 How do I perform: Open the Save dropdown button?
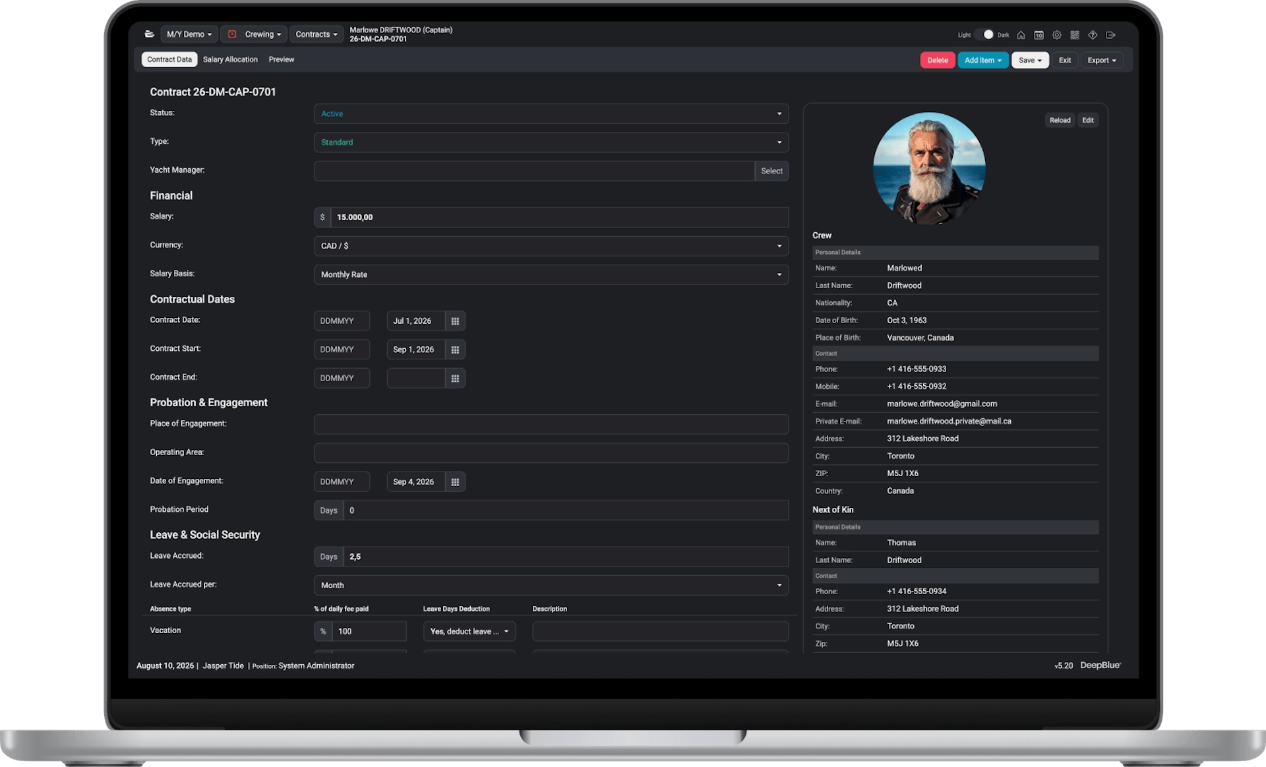[x=1030, y=60]
